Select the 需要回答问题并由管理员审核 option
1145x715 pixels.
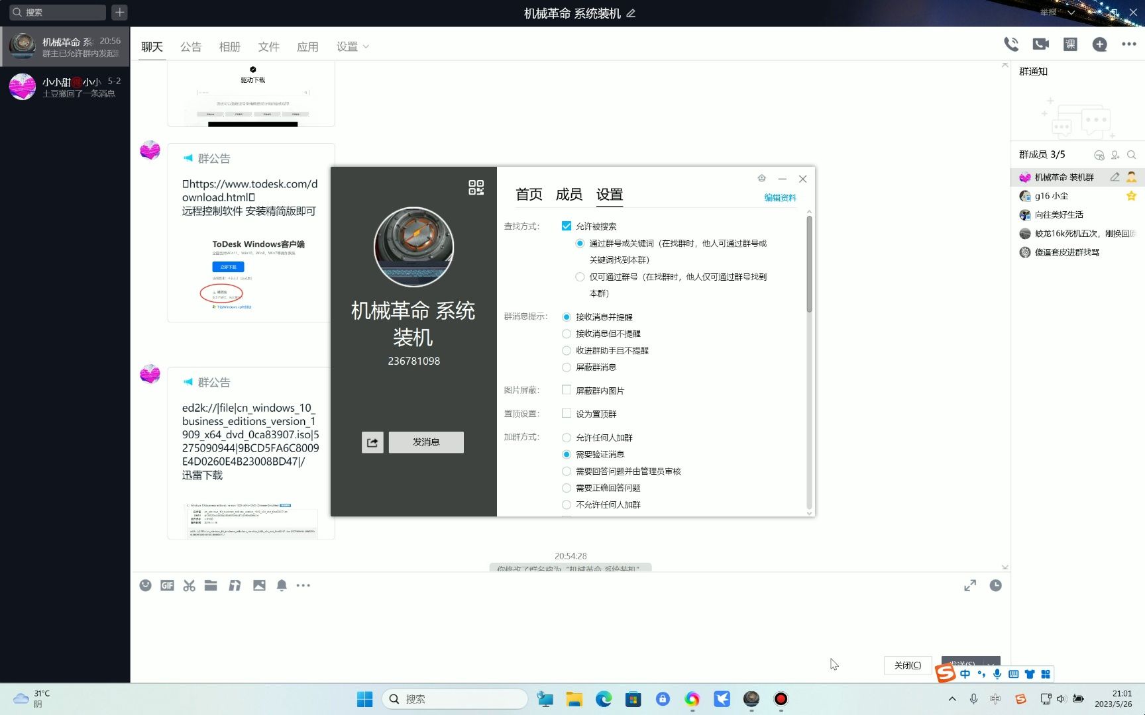tap(567, 471)
